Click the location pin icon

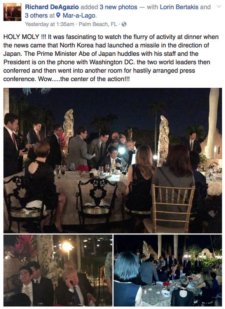tap(58, 15)
